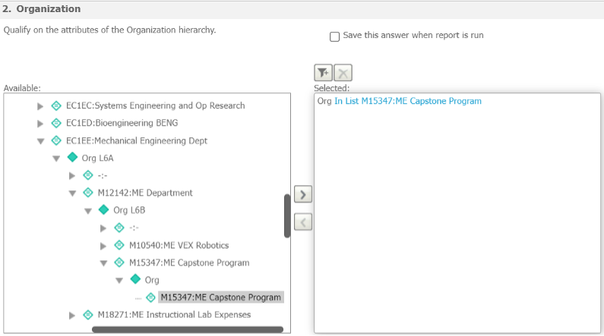Select the Org L6B row
Screen dimensions: 604x336
point(129,210)
